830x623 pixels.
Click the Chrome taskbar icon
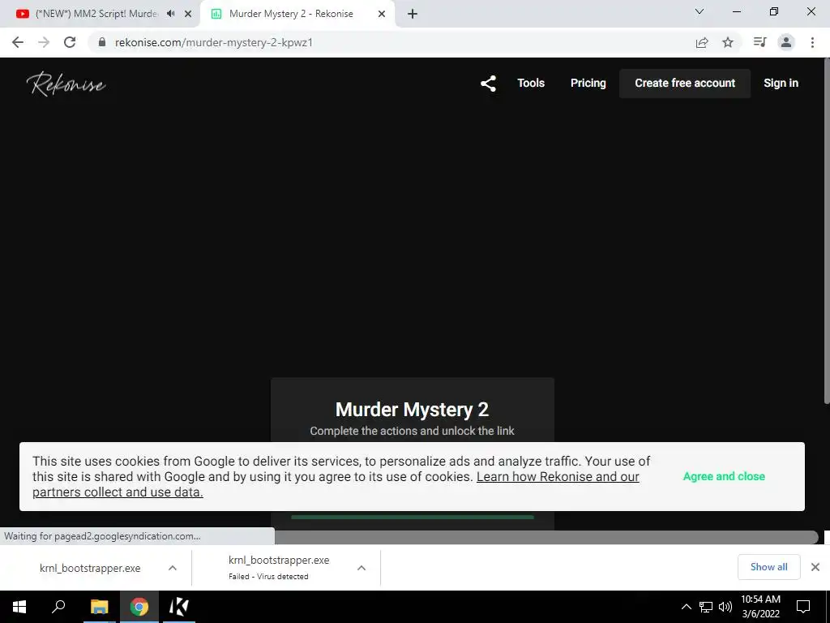tap(139, 607)
